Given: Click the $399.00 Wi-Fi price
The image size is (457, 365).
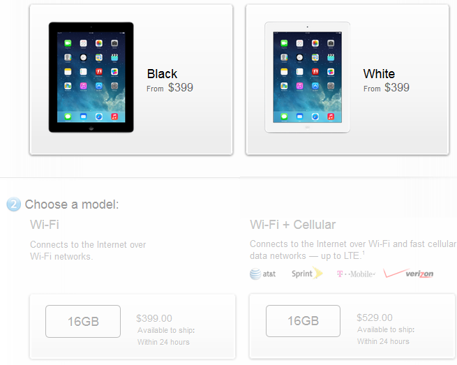Looking at the screenshot, I should coord(154,318).
